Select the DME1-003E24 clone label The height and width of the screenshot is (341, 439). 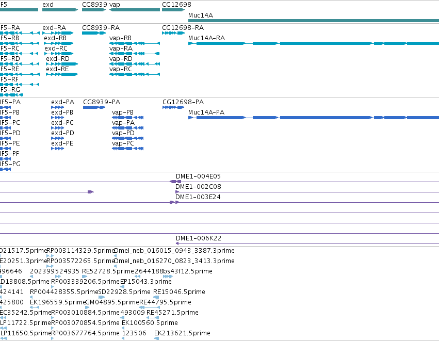[x=198, y=197]
